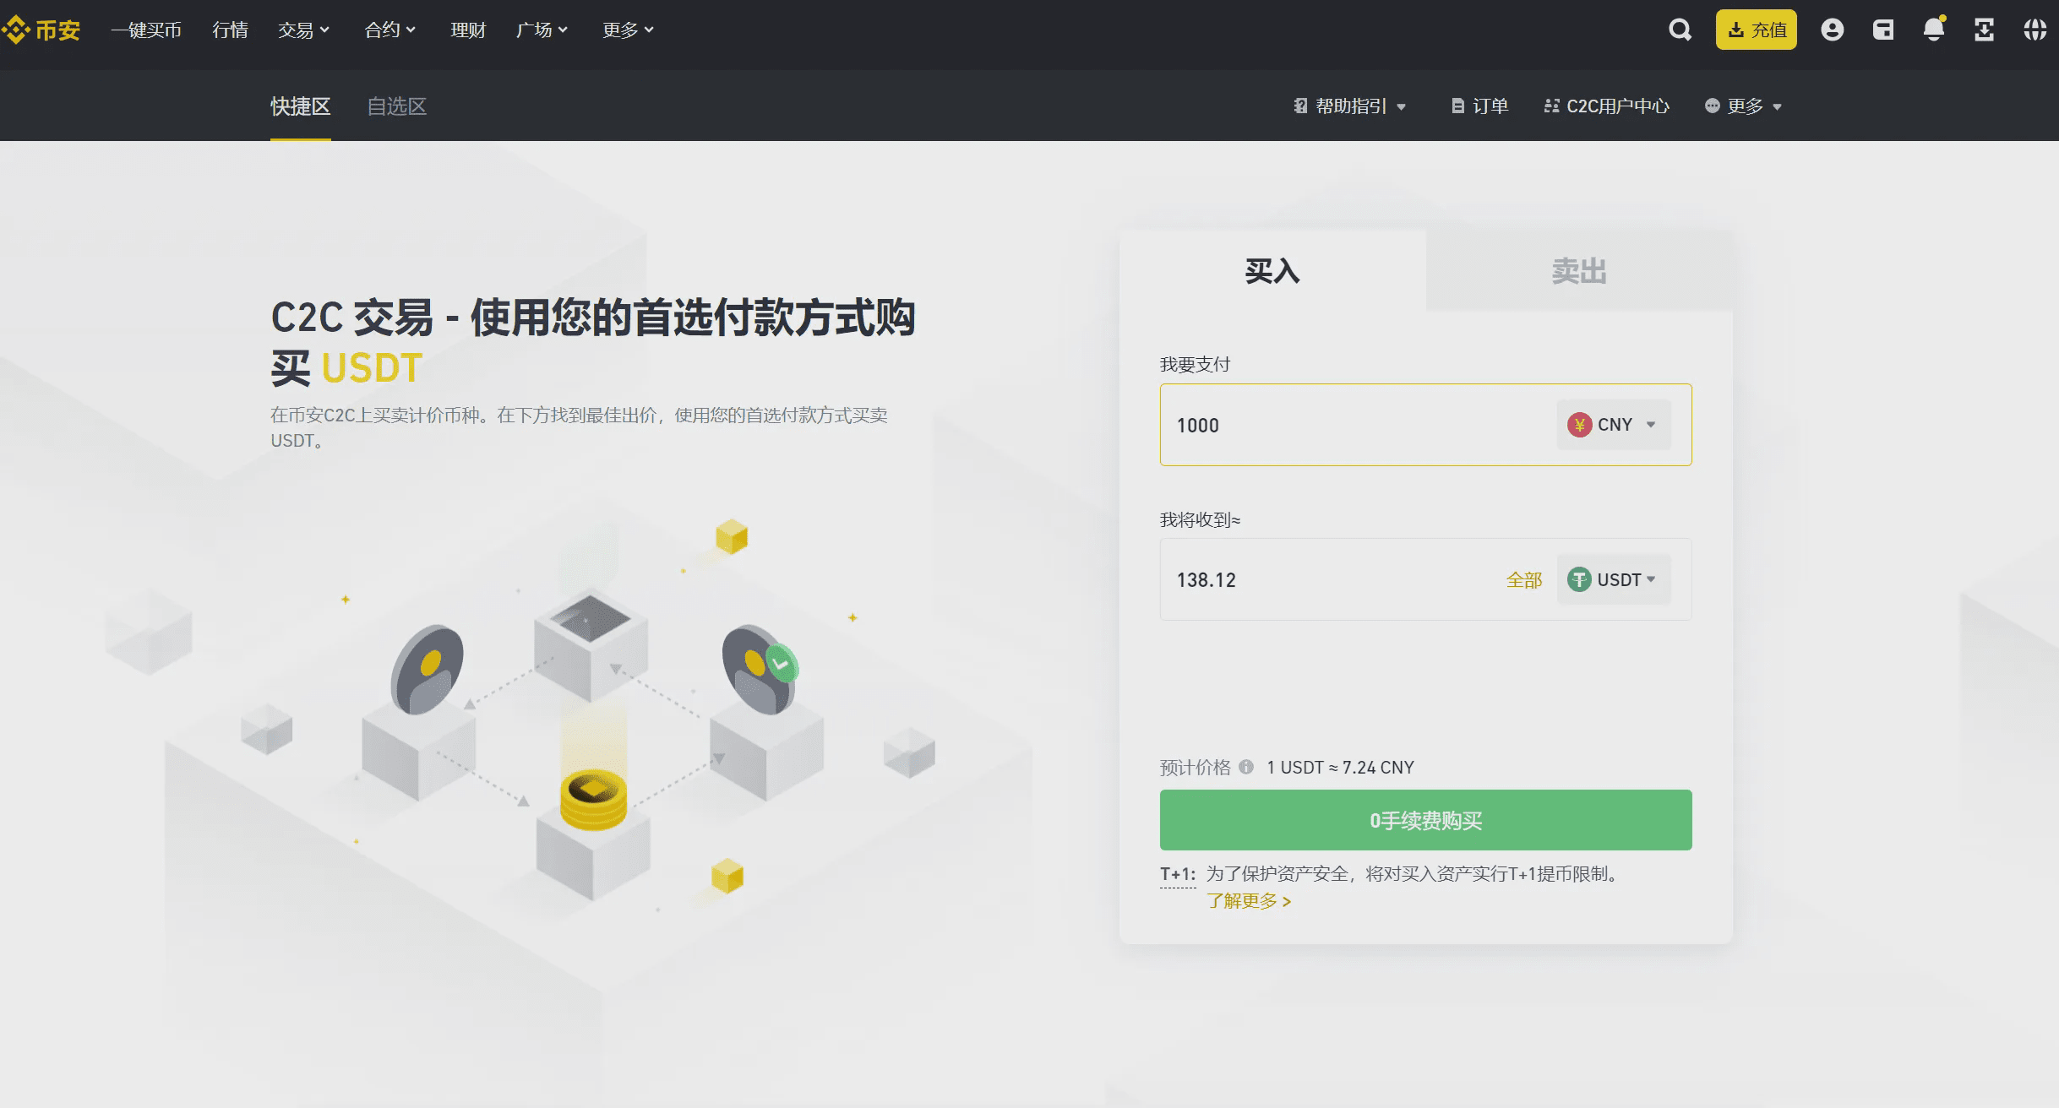Expand the 帮助指引 dropdown
The width and height of the screenshot is (2059, 1108).
coord(1349,106)
